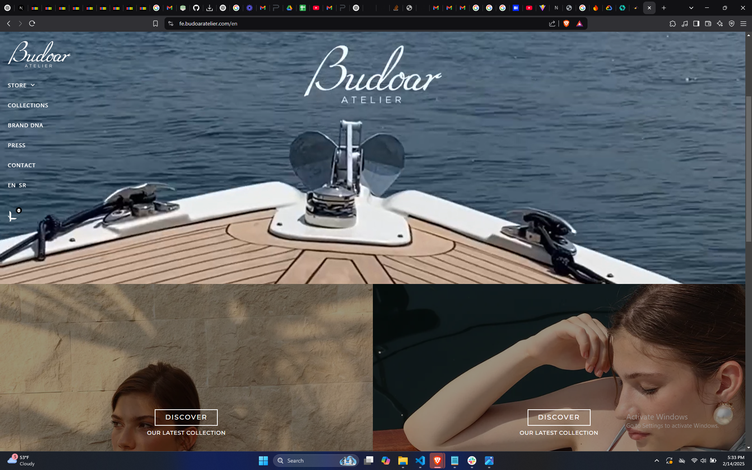Open the Brave Playlist music note icon
The height and width of the screenshot is (470, 752).
pyautogui.click(x=685, y=23)
